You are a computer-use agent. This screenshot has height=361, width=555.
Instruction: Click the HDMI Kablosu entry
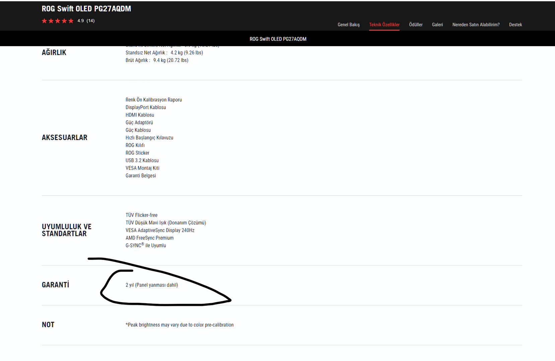click(x=140, y=115)
